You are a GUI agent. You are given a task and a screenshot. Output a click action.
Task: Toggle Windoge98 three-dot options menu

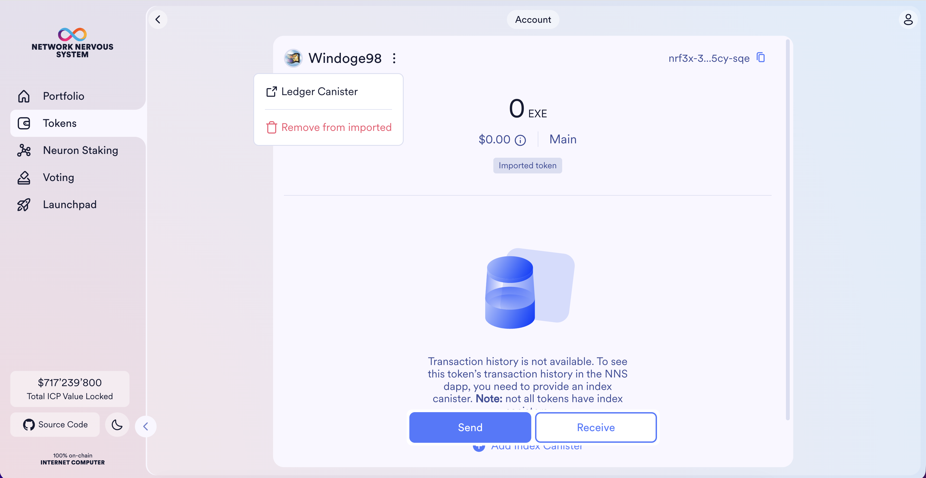pyautogui.click(x=394, y=58)
